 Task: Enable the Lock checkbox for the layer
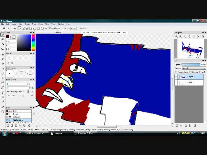(x=200, y=72)
